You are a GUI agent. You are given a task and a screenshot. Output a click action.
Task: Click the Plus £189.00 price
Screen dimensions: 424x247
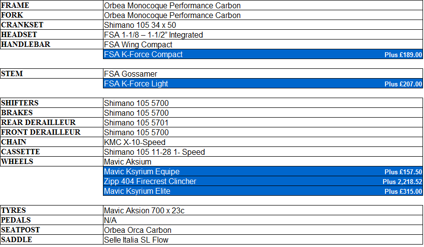[x=403, y=55]
